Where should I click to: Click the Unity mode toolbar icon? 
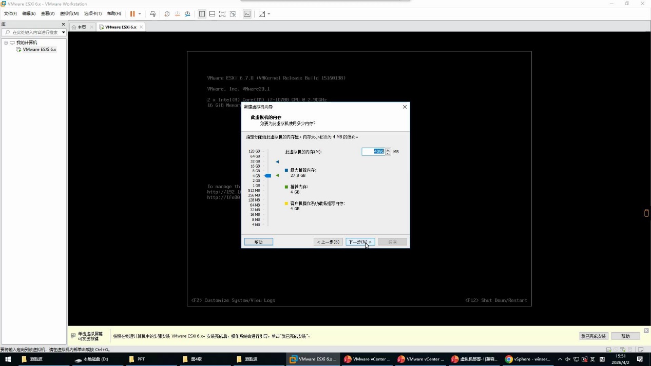point(233,14)
